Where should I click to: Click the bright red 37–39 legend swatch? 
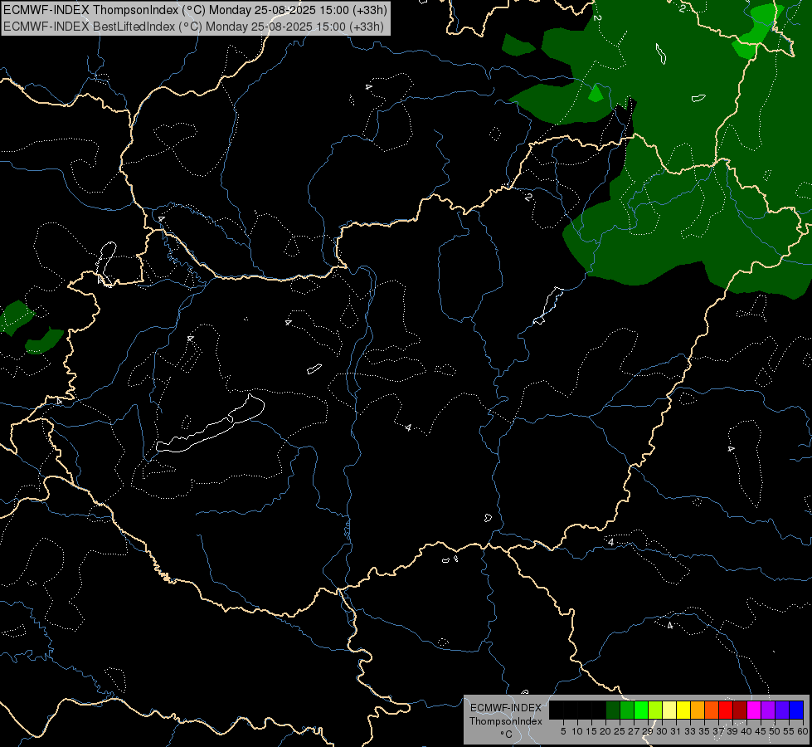(726, 710)
